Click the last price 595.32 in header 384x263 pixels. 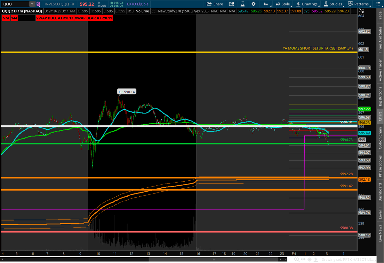[87, 4]
